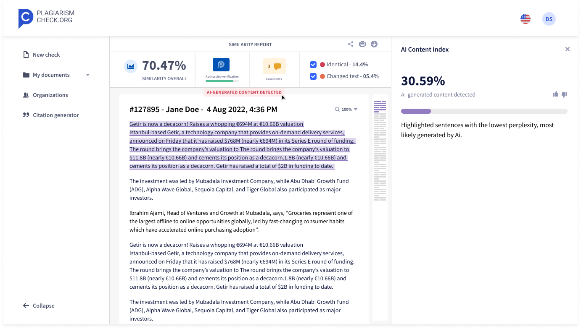Open language selector US flag

(x=525, y=19)
